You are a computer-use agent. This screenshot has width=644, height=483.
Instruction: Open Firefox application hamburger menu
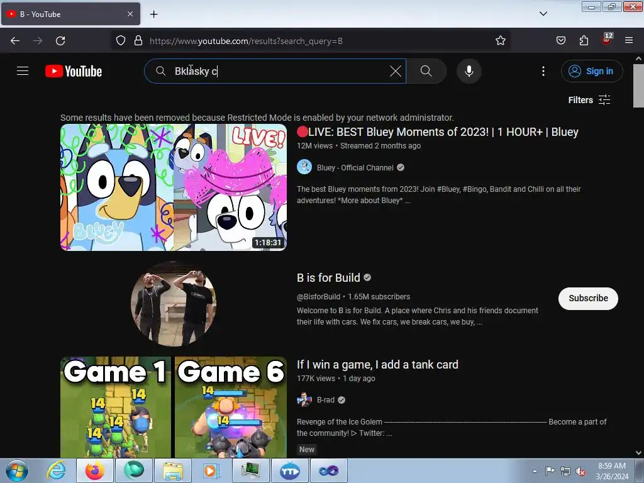[x=629, y=41]
